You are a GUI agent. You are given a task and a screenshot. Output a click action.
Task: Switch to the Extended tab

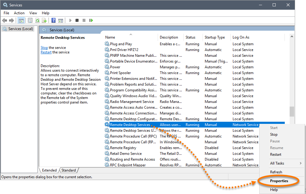[49, 170]
